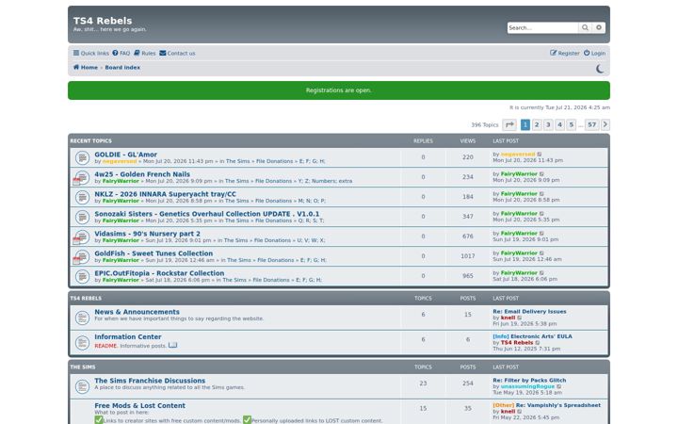
Task: Open Re: Email Delivery Issues post
Action: [529, 312]
